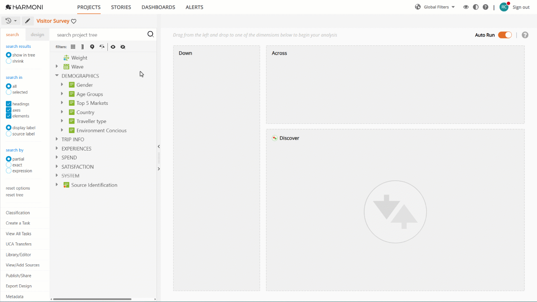Screen dimensions: 537x302
Task: Open the Global Filters dropdown
Action: coord(439,7)
